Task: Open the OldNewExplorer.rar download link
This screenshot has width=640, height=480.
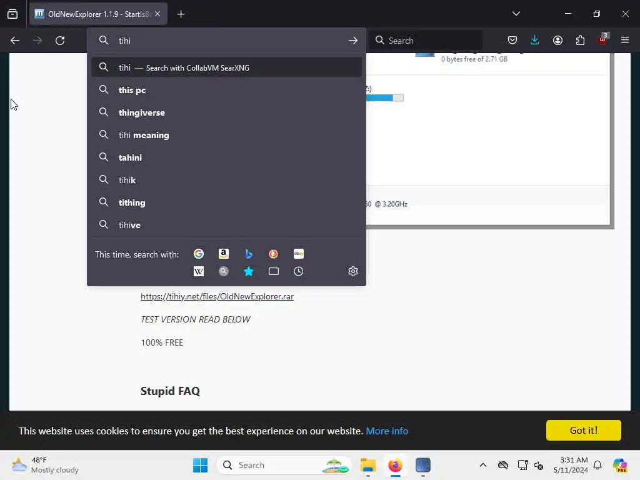Action: tap(217, 296)
